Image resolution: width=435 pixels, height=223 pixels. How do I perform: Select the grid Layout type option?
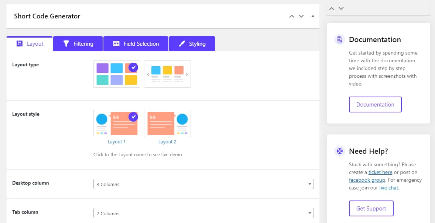117,74
